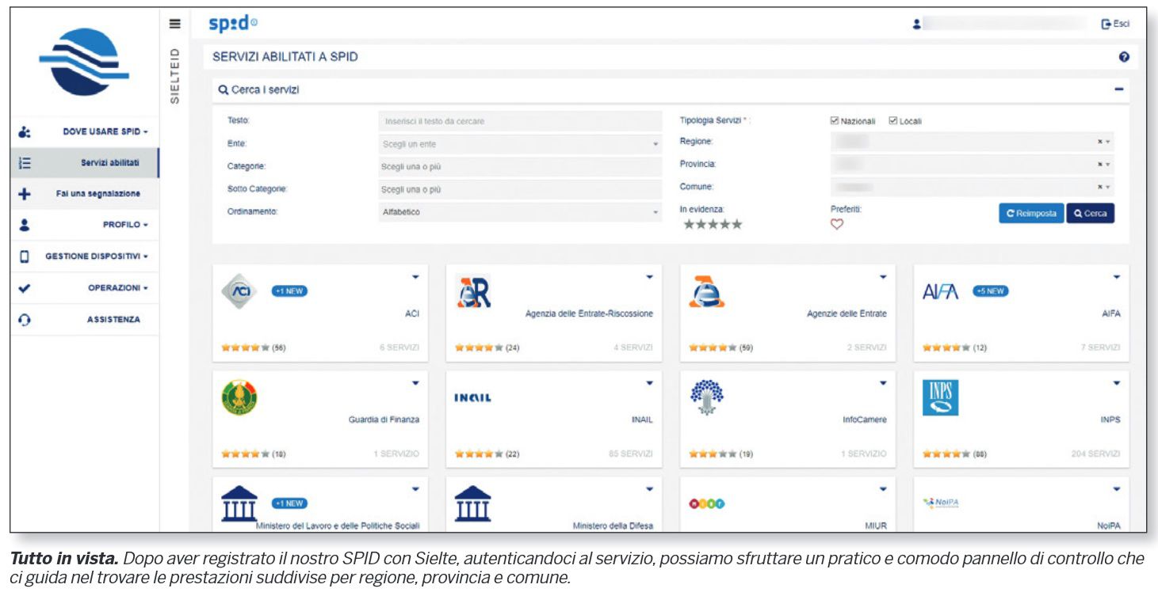Open the Provincia dropdown

(973, 164)
